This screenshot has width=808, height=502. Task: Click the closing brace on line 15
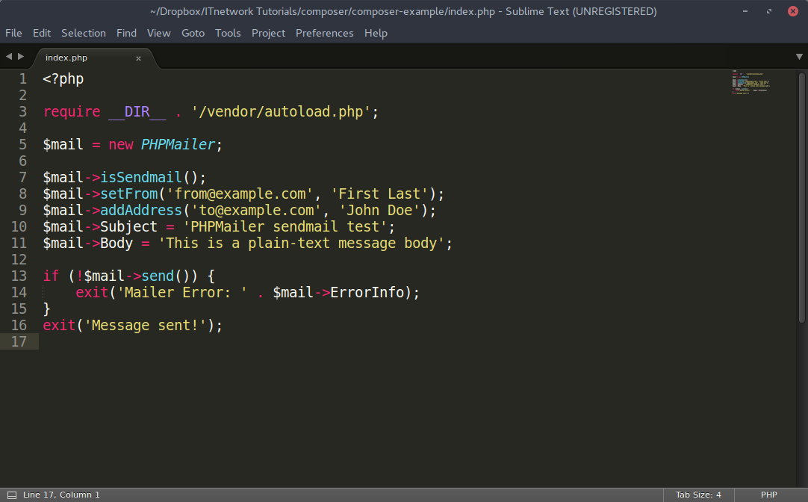47,309
